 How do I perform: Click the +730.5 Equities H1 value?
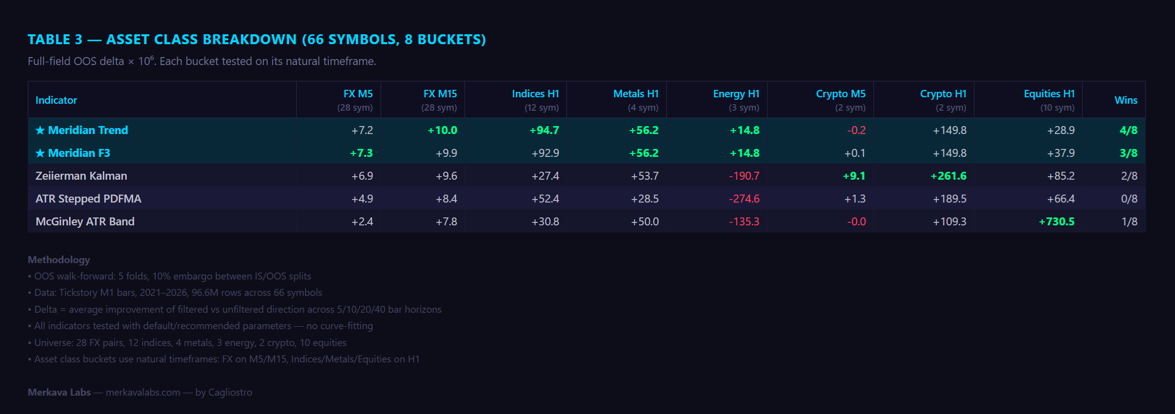click(x=1057, y=221)
